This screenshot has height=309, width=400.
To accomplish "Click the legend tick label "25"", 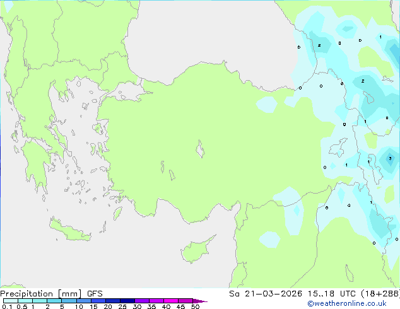I will (x=122, y=306).
